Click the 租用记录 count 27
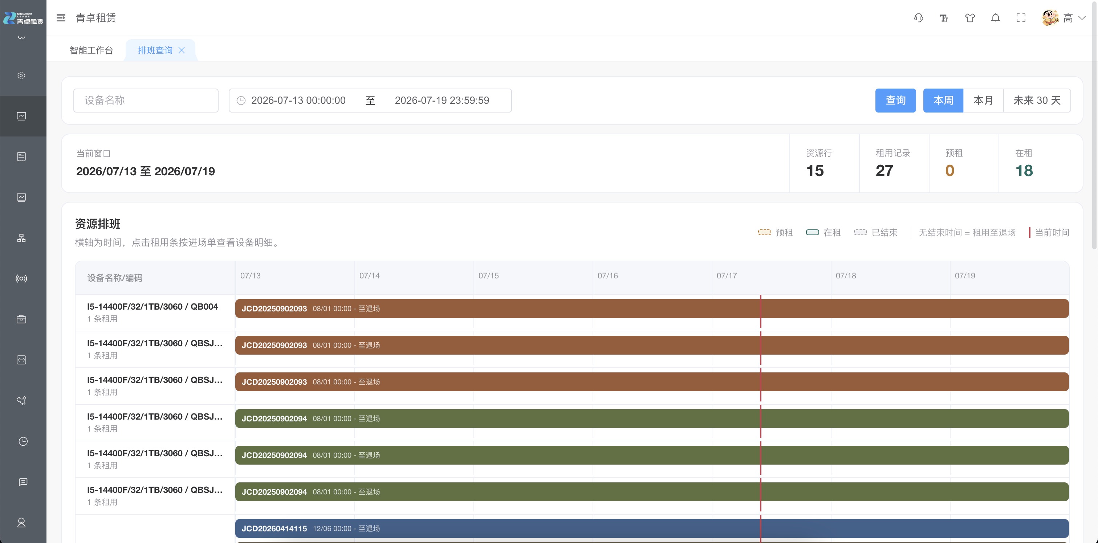The width and height of the screenshot is (1098, 543). coord(884,171)
